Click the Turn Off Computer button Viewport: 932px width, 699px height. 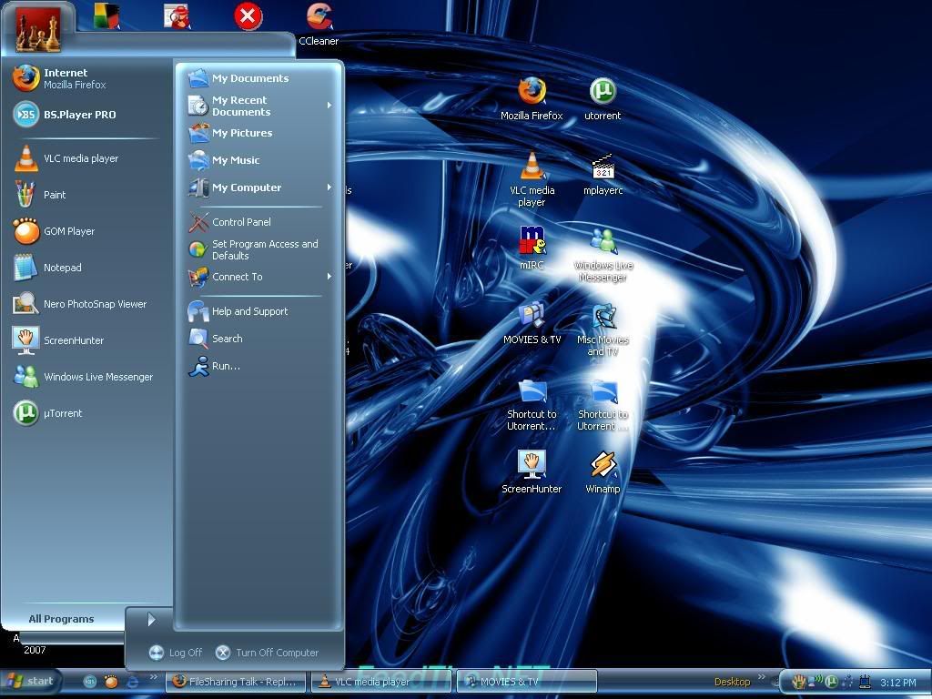coord(268,653)
